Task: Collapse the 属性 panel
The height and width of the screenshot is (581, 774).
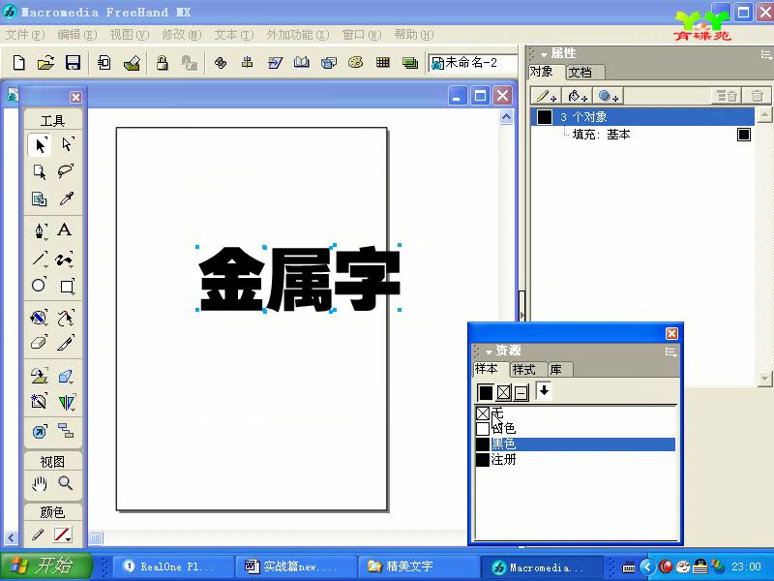Action: click(544, 54)
